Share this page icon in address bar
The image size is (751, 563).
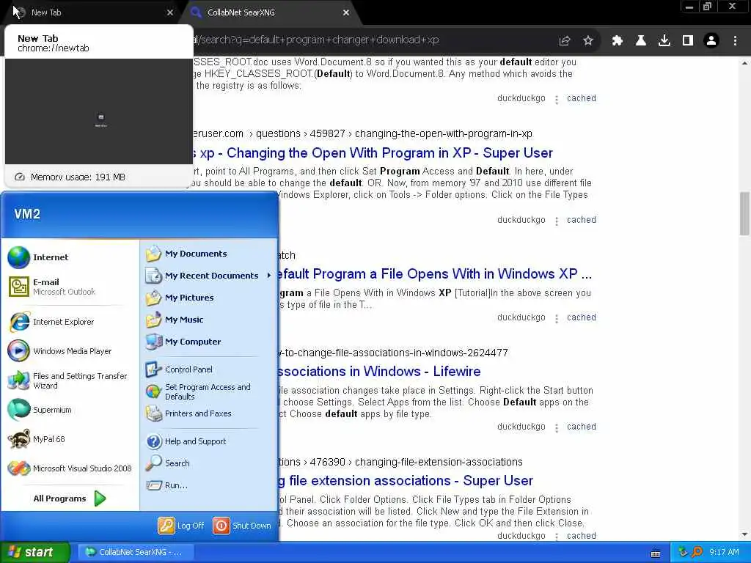tap(565, 41)
